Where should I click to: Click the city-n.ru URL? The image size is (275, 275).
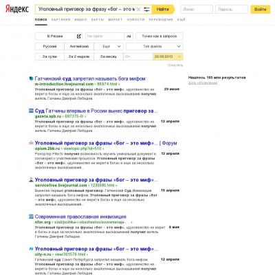[x=43, y=254]
